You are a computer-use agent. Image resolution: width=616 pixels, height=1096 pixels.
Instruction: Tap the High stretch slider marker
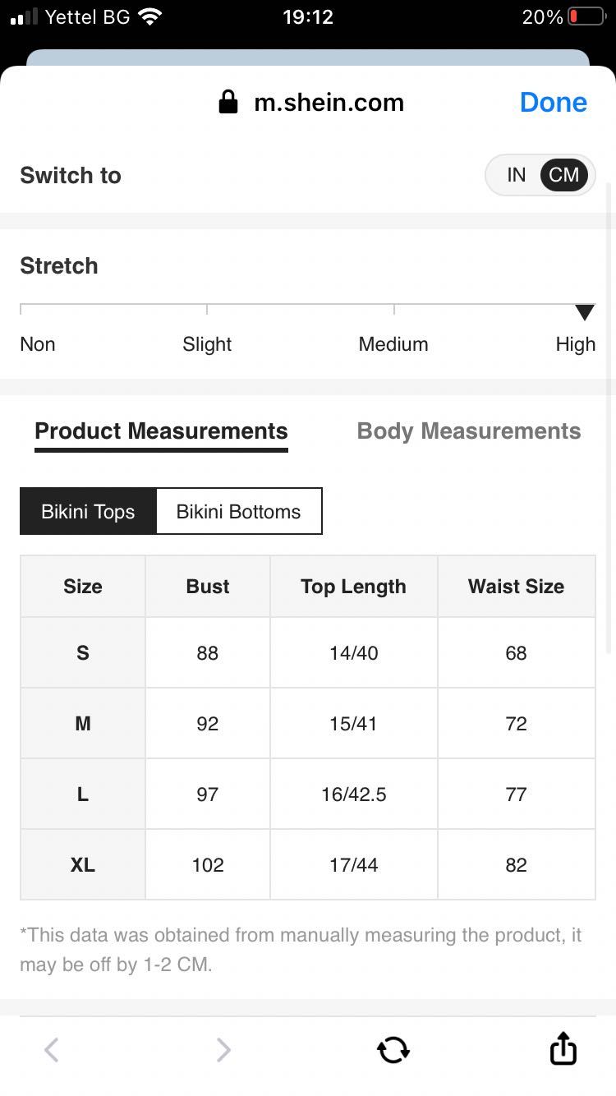point(585,312)
